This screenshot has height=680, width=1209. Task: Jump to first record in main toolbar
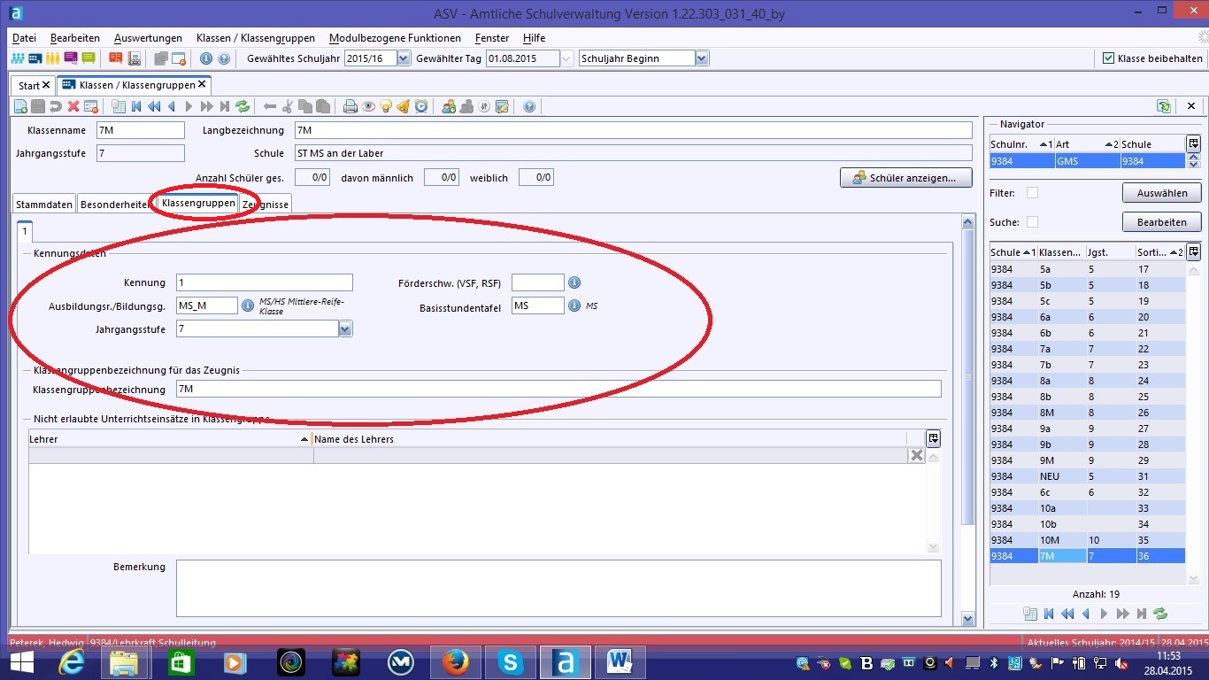(x=136, y=106)
